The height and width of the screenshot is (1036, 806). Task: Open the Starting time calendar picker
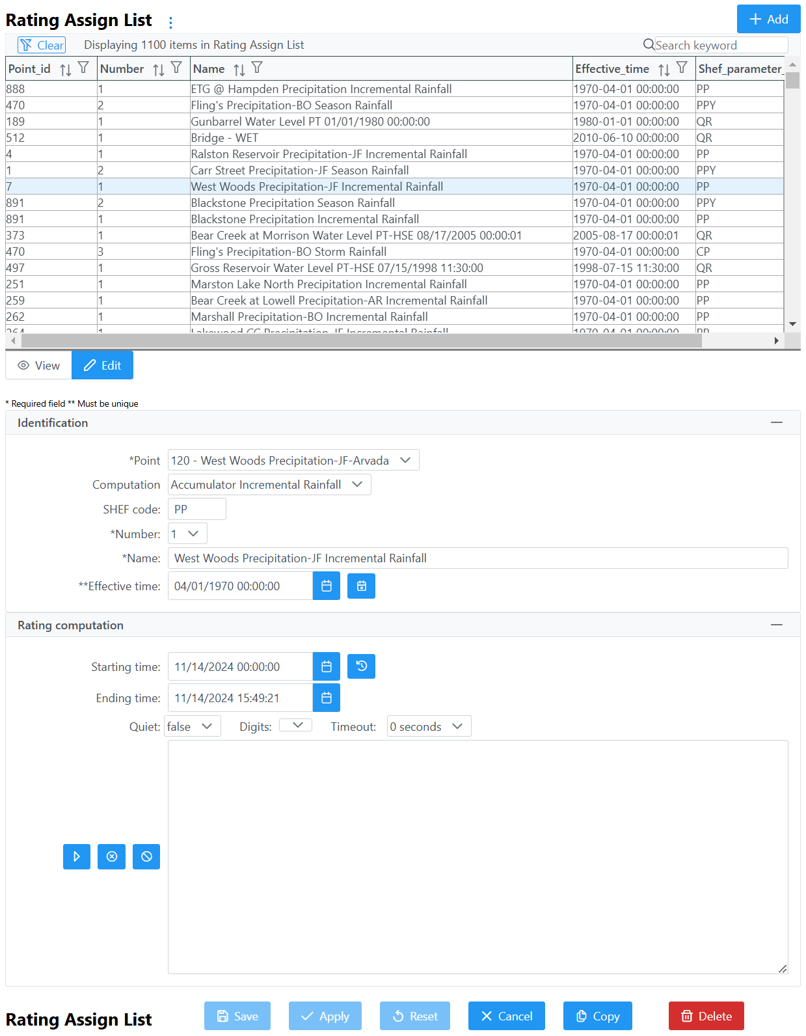[x=327, y=666]
